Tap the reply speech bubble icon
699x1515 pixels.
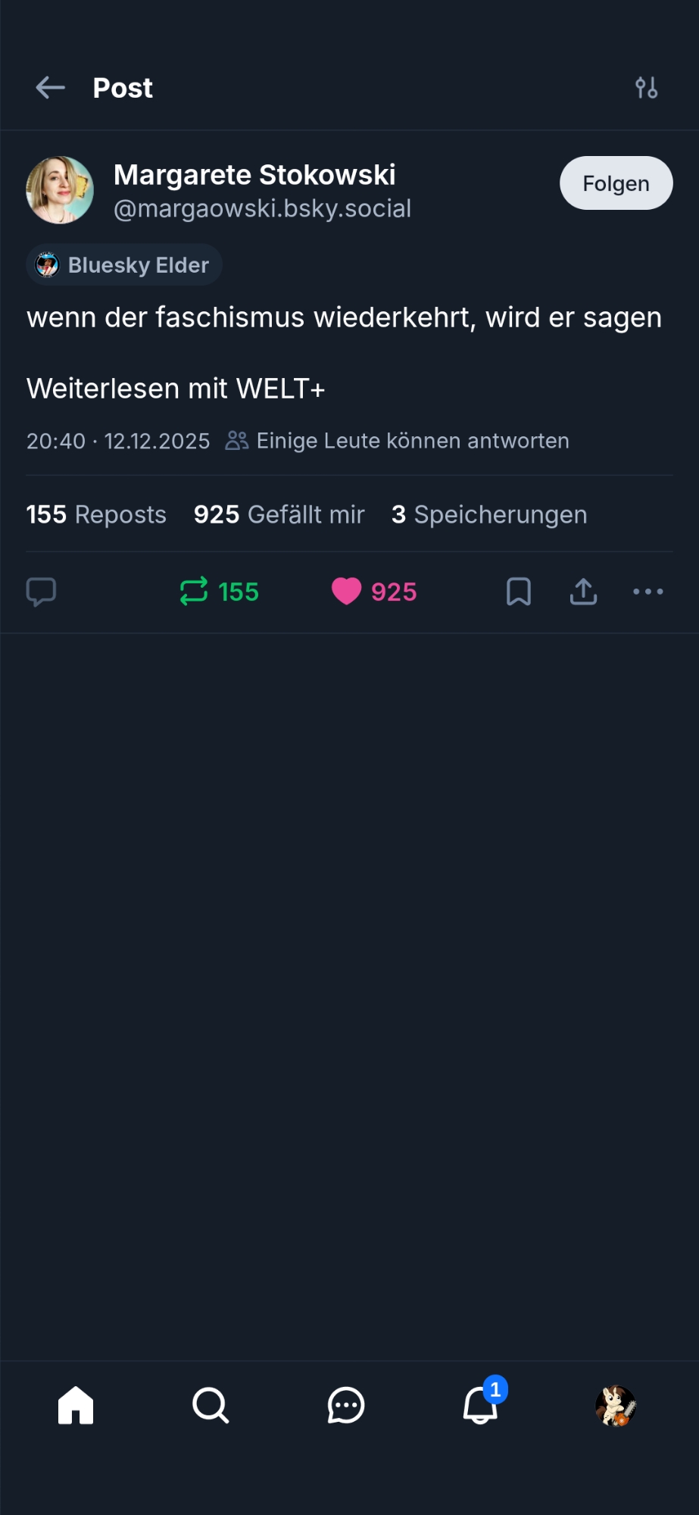[x=42, y=592]
